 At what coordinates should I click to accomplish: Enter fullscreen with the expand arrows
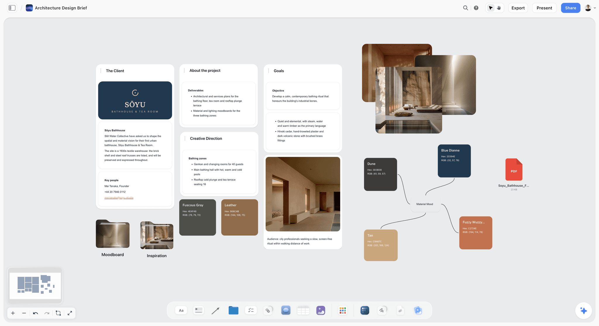(x=70, y=313)
